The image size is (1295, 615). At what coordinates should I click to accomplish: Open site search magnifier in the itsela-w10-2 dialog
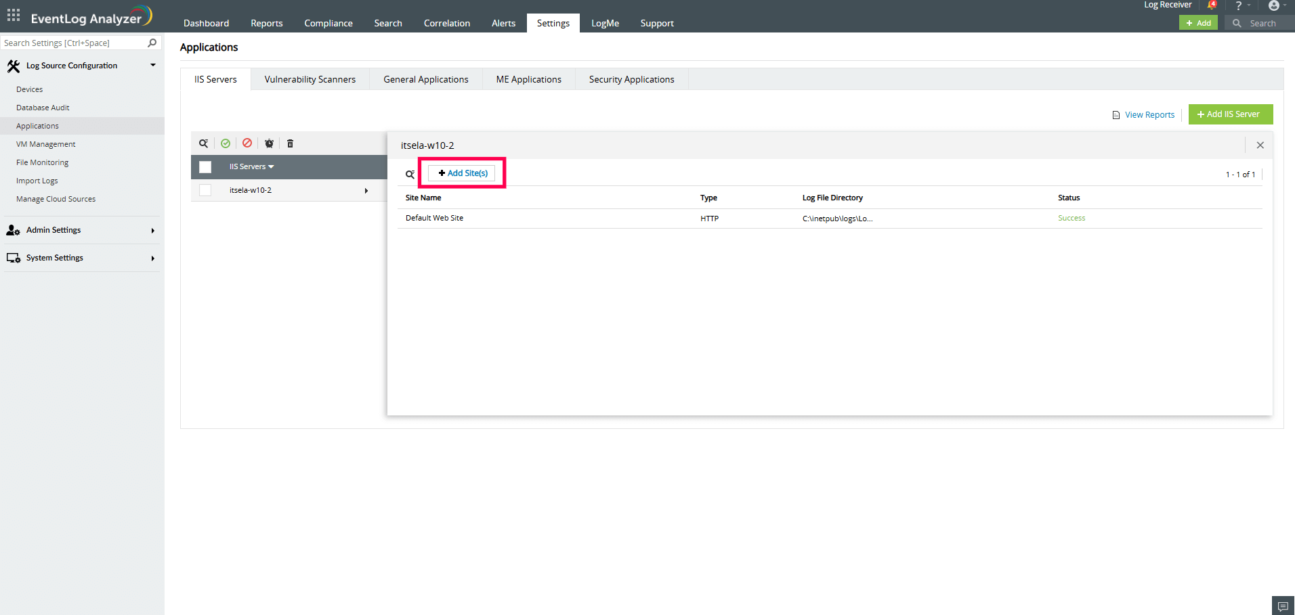pyautogui.click(x=409, y=174)
